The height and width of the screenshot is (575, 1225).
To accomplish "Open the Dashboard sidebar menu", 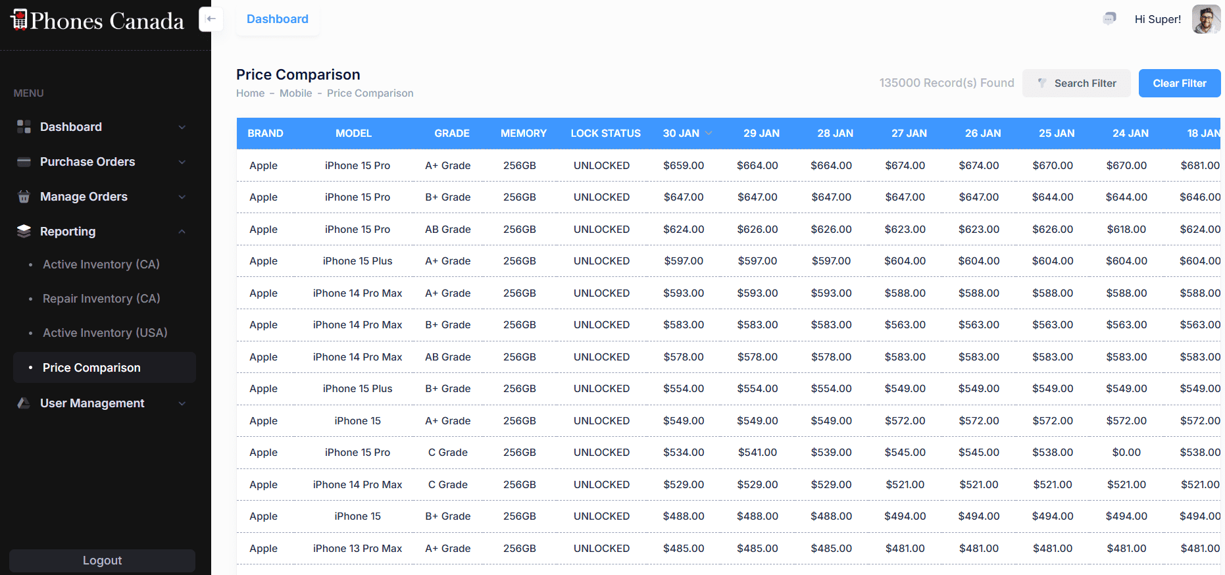I will tap(71, 127).
